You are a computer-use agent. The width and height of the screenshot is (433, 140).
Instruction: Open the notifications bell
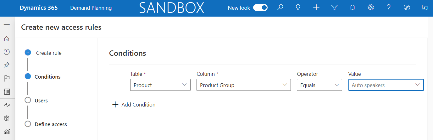coord(353,8)
